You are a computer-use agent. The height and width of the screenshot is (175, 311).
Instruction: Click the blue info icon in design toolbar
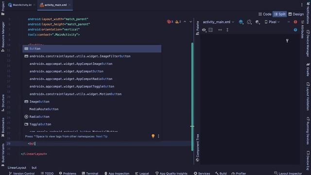pyautogui.click(x=295, y=30)
